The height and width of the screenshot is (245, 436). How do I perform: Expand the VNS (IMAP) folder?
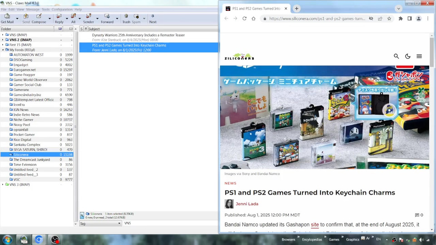[x=3, y=35]
